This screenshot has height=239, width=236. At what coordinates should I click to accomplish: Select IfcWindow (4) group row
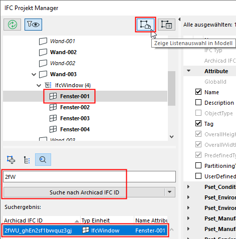coord(73,85)
